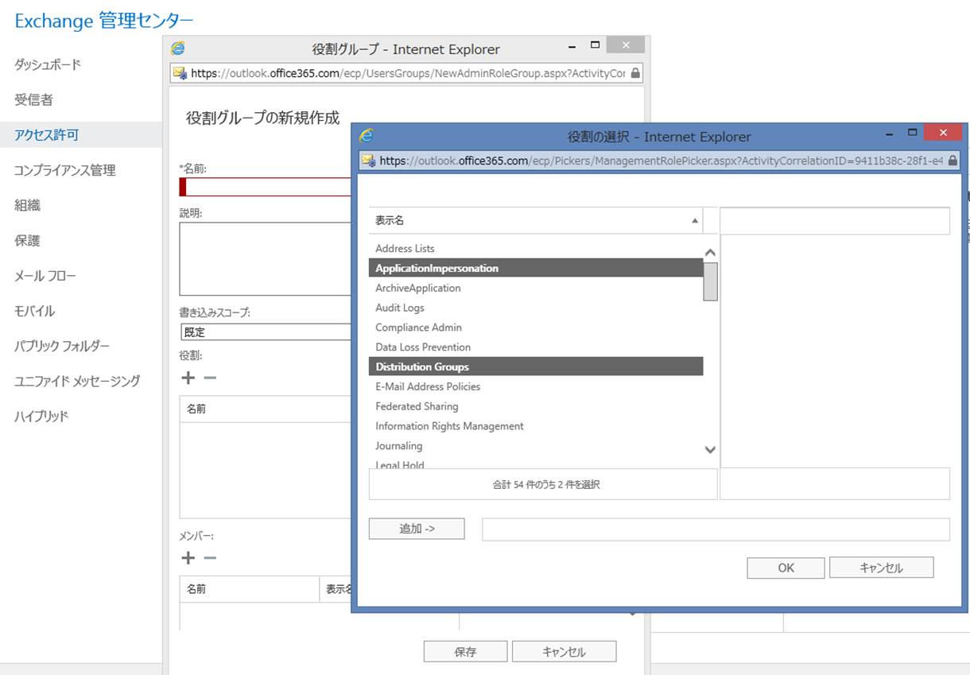Open 保護 in the sidebar
This screenshot has height=675, width=970.
click(27, 240)
